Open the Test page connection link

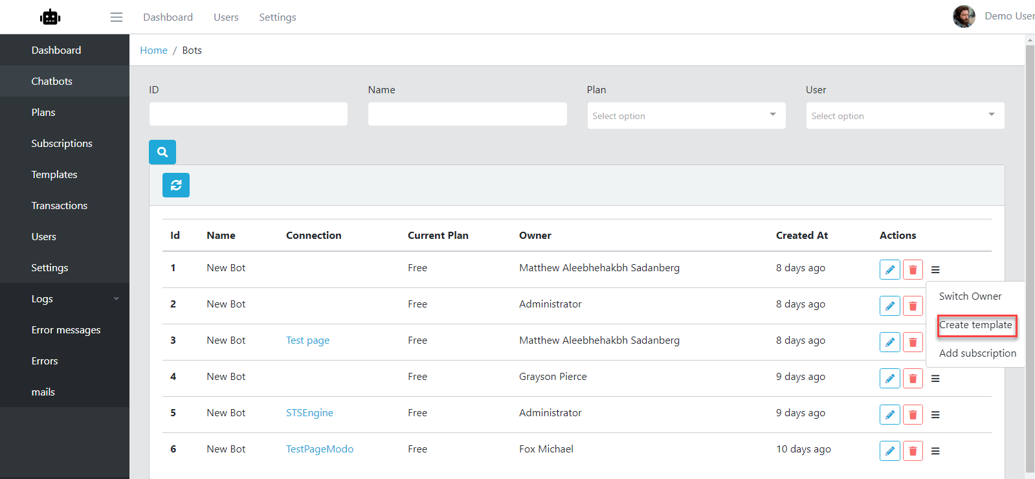(307, 340)
